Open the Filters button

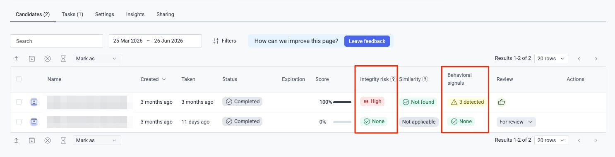(224, 41)
